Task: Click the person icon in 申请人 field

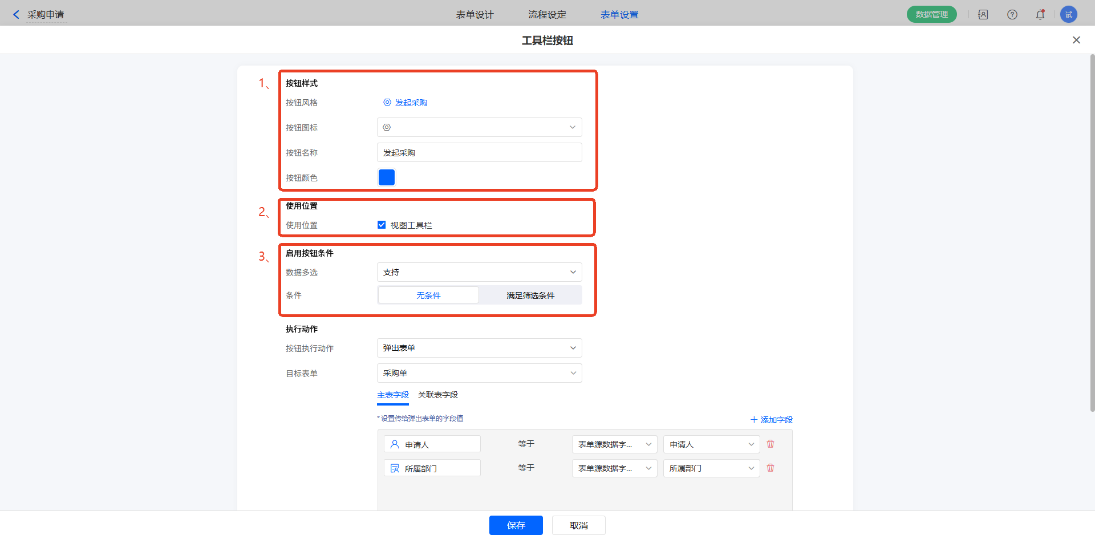Action: click(x=395, y=444)
